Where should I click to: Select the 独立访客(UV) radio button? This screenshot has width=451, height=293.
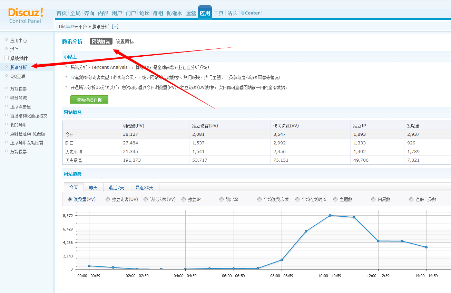tap(108, 199)
